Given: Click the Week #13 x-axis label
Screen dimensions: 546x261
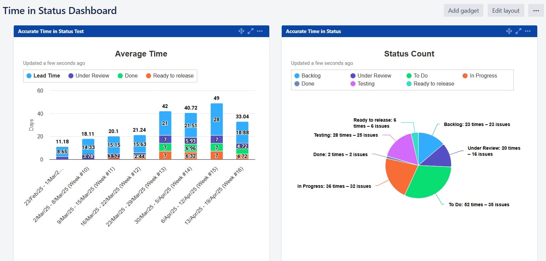Looking at the screenshot, I should click(x=136, y=197).
